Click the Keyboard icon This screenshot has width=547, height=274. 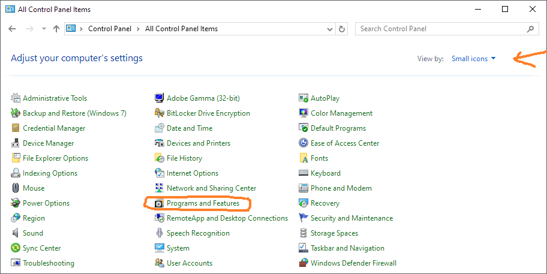pyautogui.click(x=303, y=173)
